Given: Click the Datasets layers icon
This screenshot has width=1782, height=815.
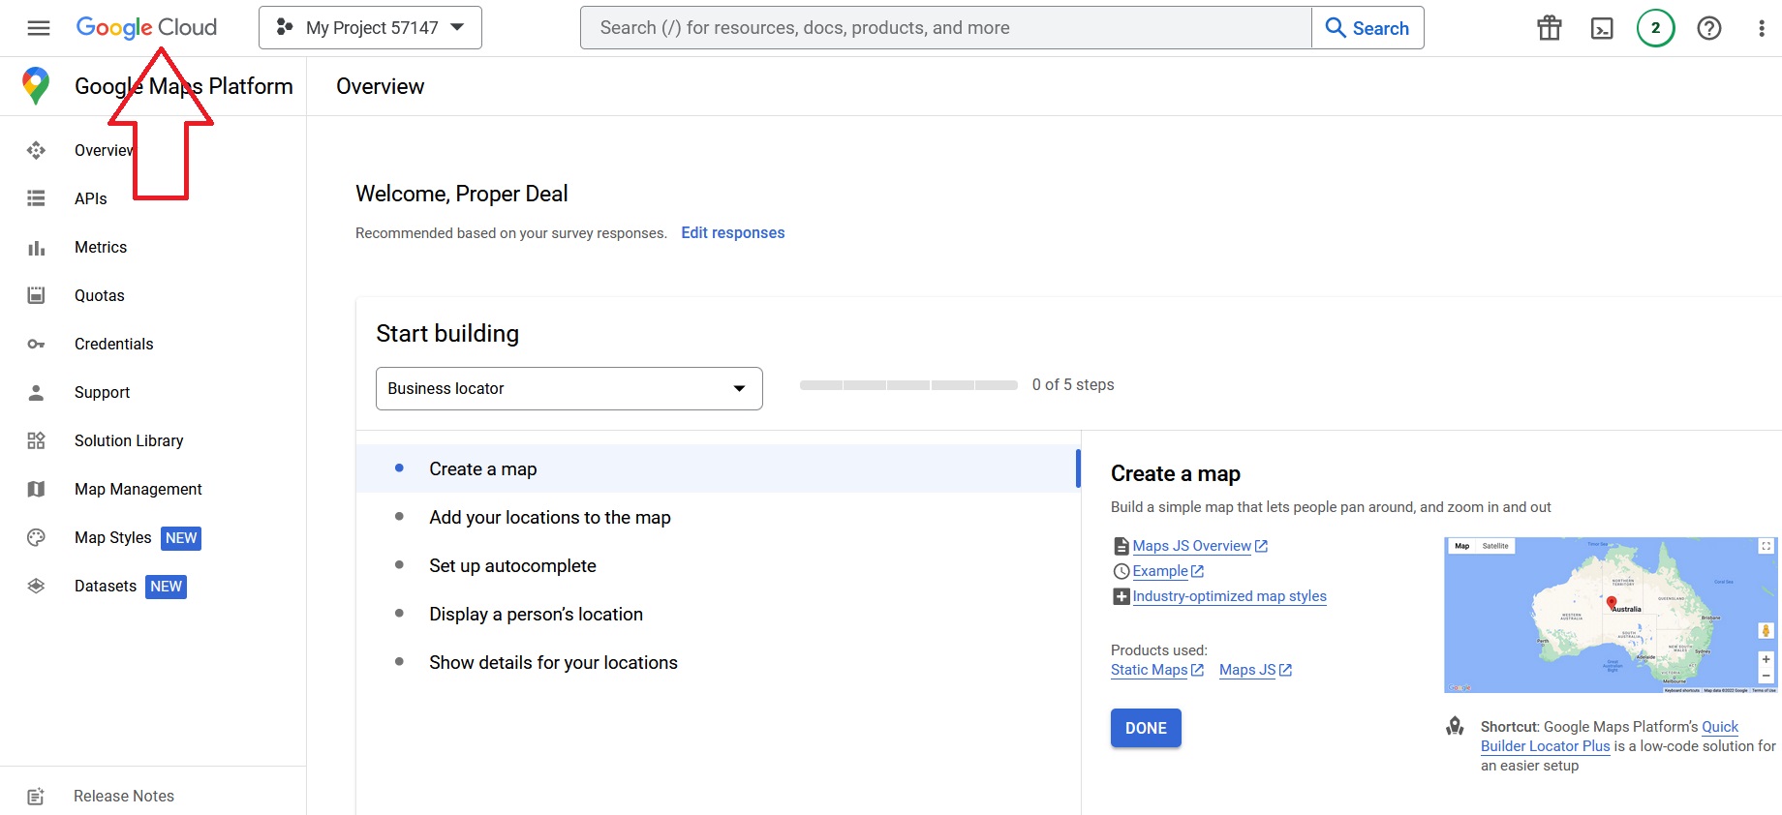Looking at the screenshot, I should tap(36, 586).
